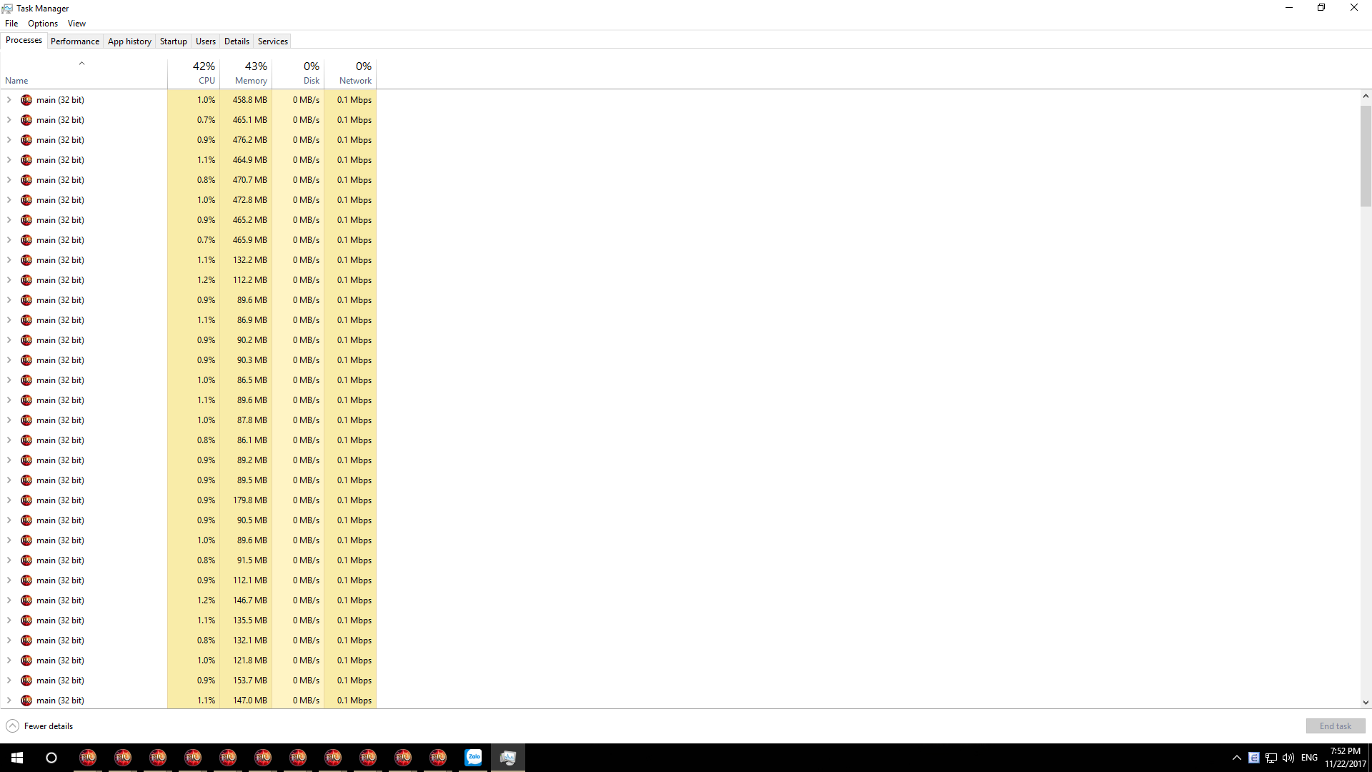The height and width of the screenshot is (772, 1372).
Task: Click the Task Manager taskbar icon
Action: click(x=508, y=757)
